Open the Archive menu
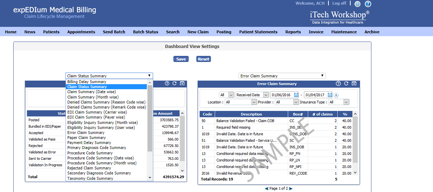The width and height of the screenshot is (433, 192). tap(372, 32)
